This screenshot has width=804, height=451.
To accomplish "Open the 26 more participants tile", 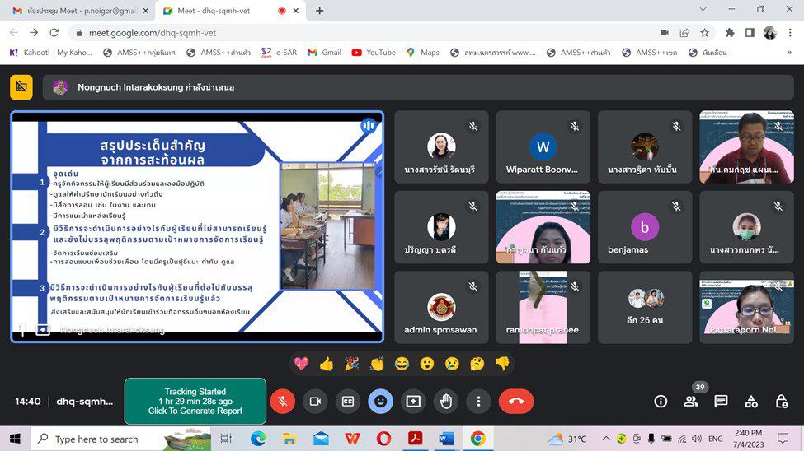I will point(645,307).
